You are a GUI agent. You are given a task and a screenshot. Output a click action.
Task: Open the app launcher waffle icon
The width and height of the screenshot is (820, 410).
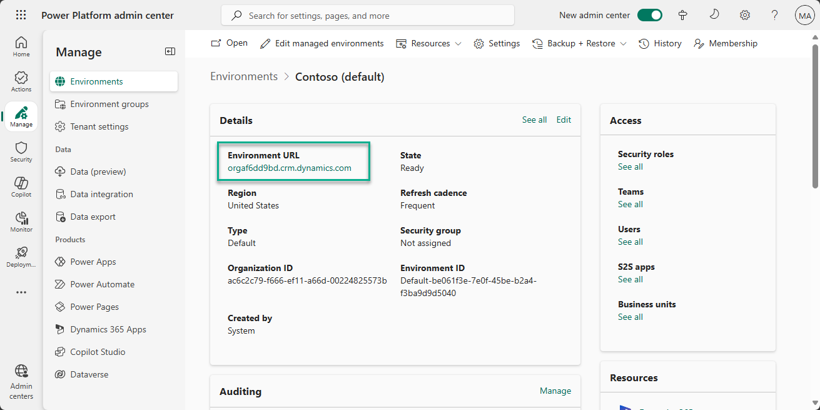pyautogui.click(x=21, y=15)
